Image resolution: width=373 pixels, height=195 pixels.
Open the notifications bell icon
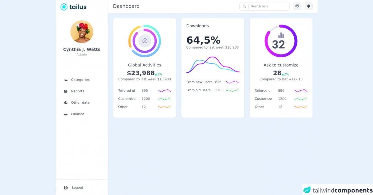point(309,6)
